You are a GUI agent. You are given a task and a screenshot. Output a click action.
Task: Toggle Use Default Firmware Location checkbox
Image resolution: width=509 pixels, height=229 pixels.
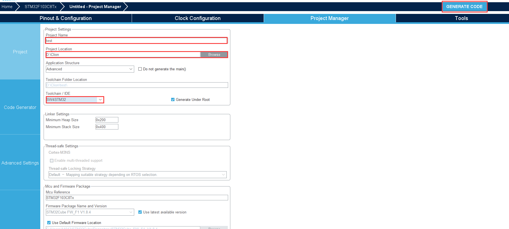coord(49,223)
